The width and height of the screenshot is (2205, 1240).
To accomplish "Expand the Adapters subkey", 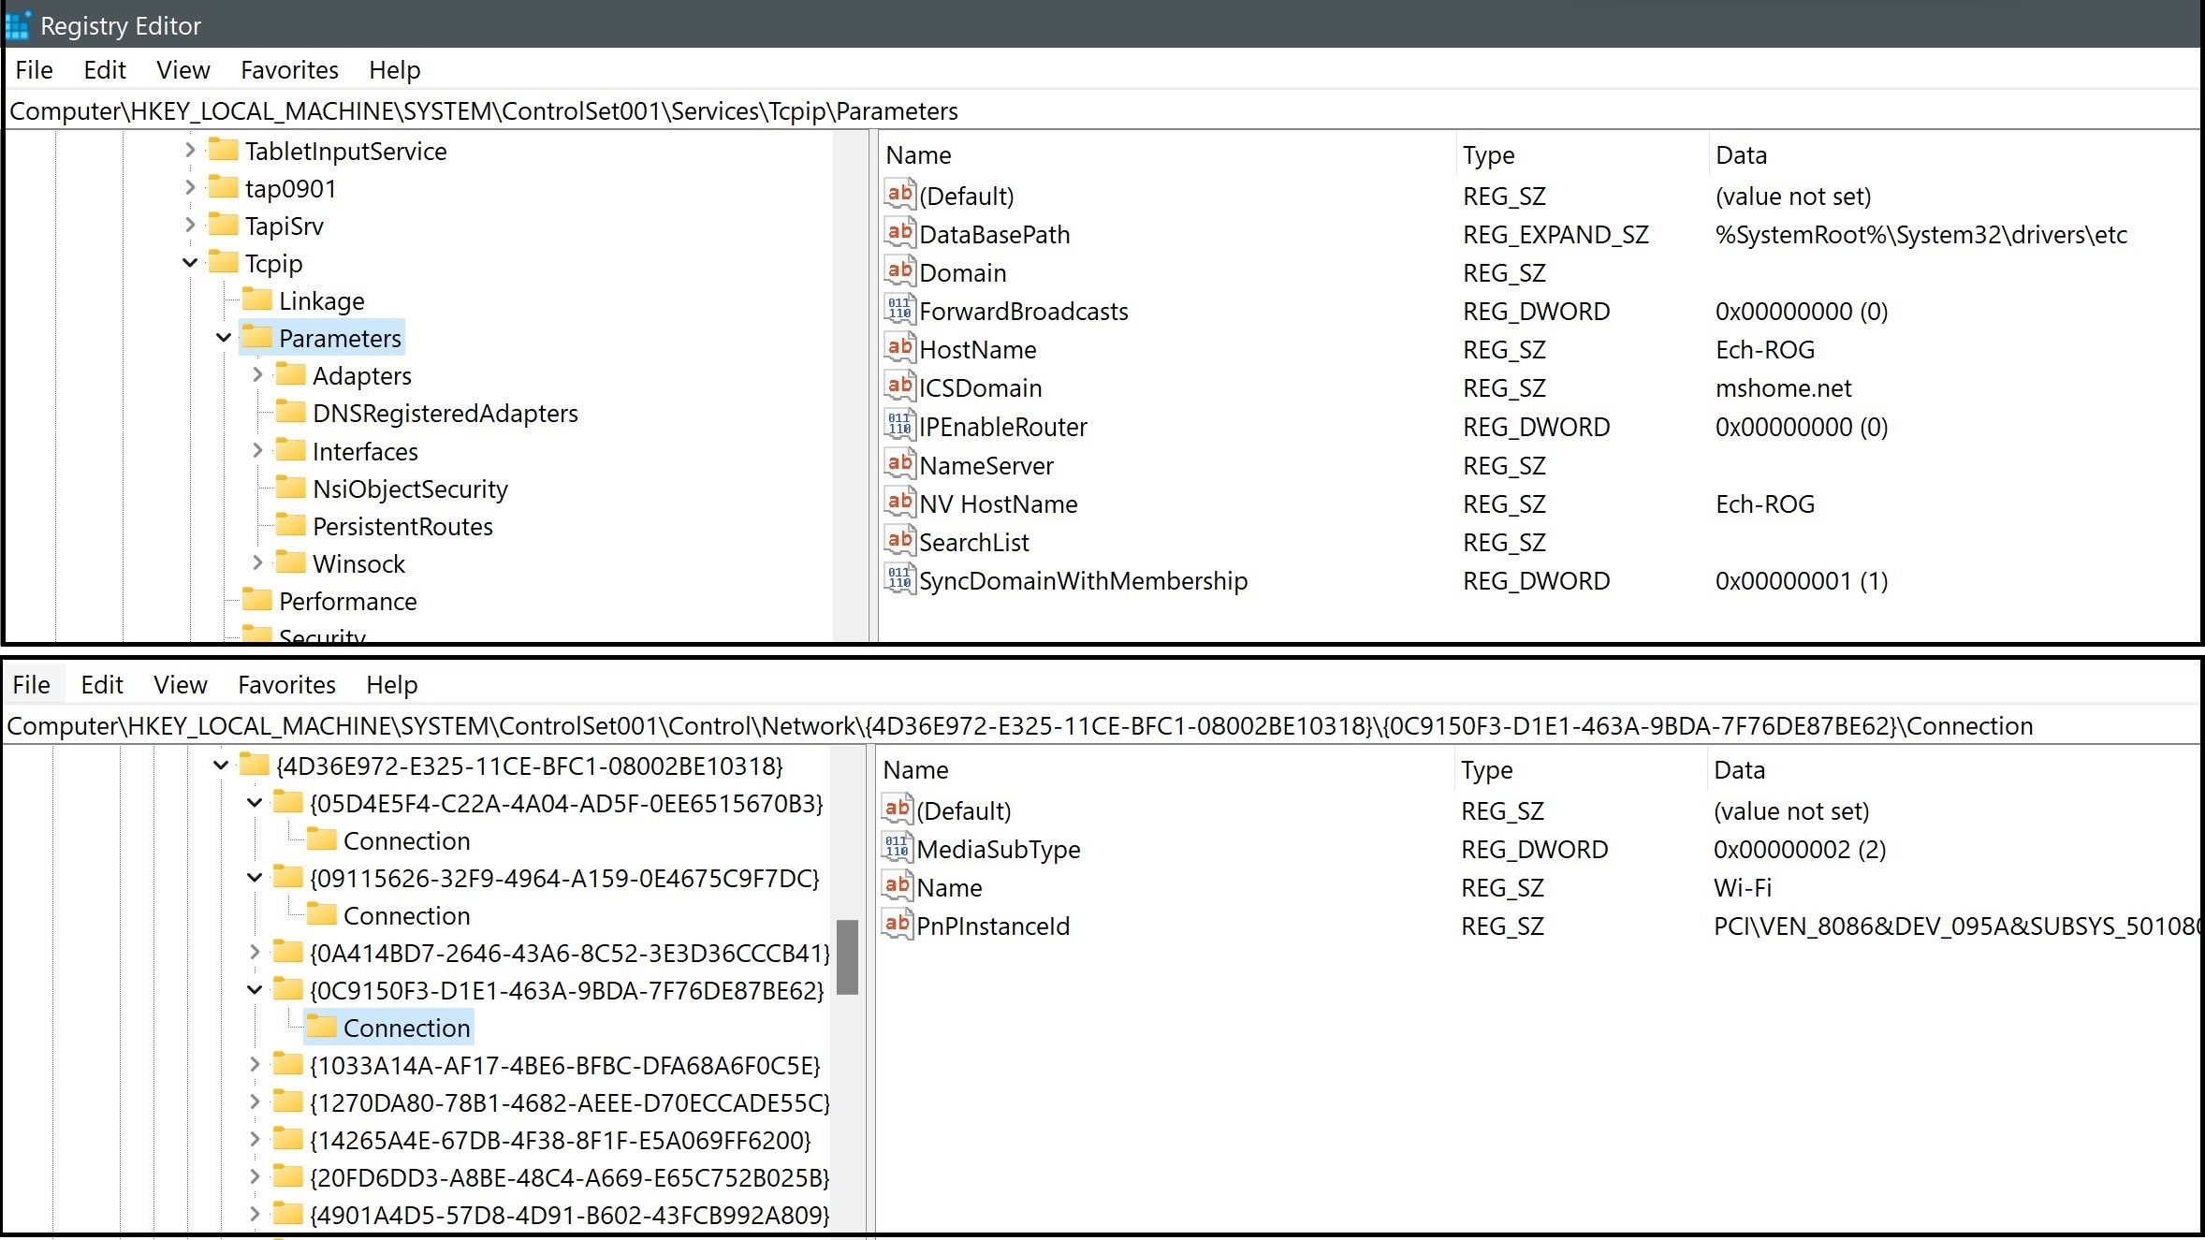I will coord(258,374).
